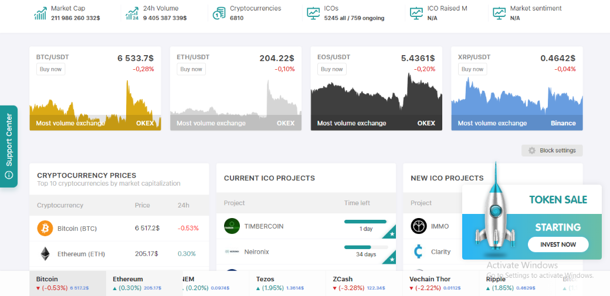Open the Bitcoin (BTC) row link
The image size is (610, 296).
point(77,229)
